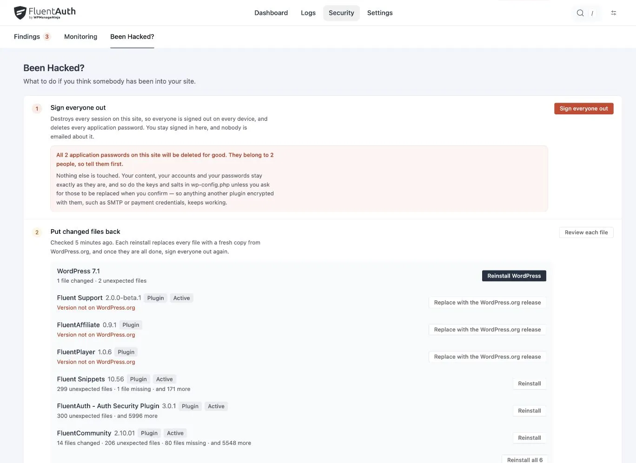Replace Fluent Support with the WordPress.org release

tap(487, 303)
